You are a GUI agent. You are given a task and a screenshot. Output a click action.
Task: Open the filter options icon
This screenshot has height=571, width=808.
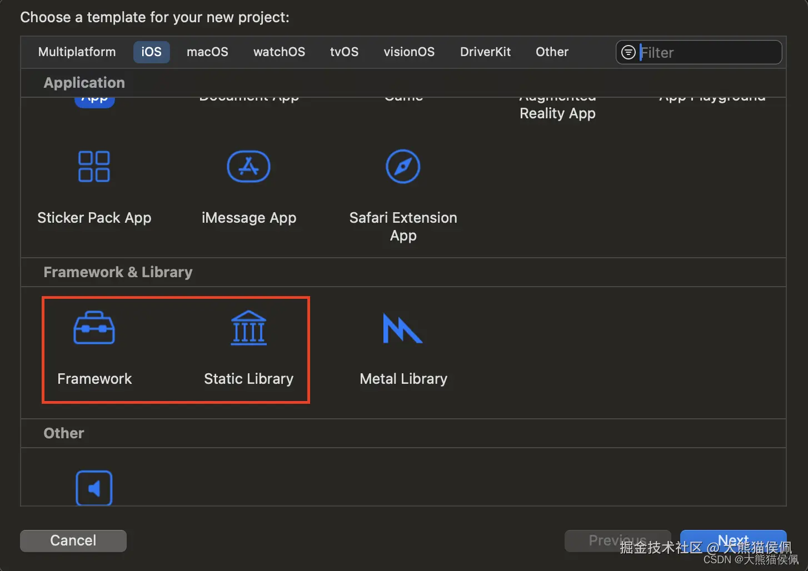pos(629,52)
